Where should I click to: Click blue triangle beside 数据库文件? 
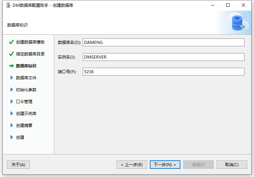click(12, 78)
